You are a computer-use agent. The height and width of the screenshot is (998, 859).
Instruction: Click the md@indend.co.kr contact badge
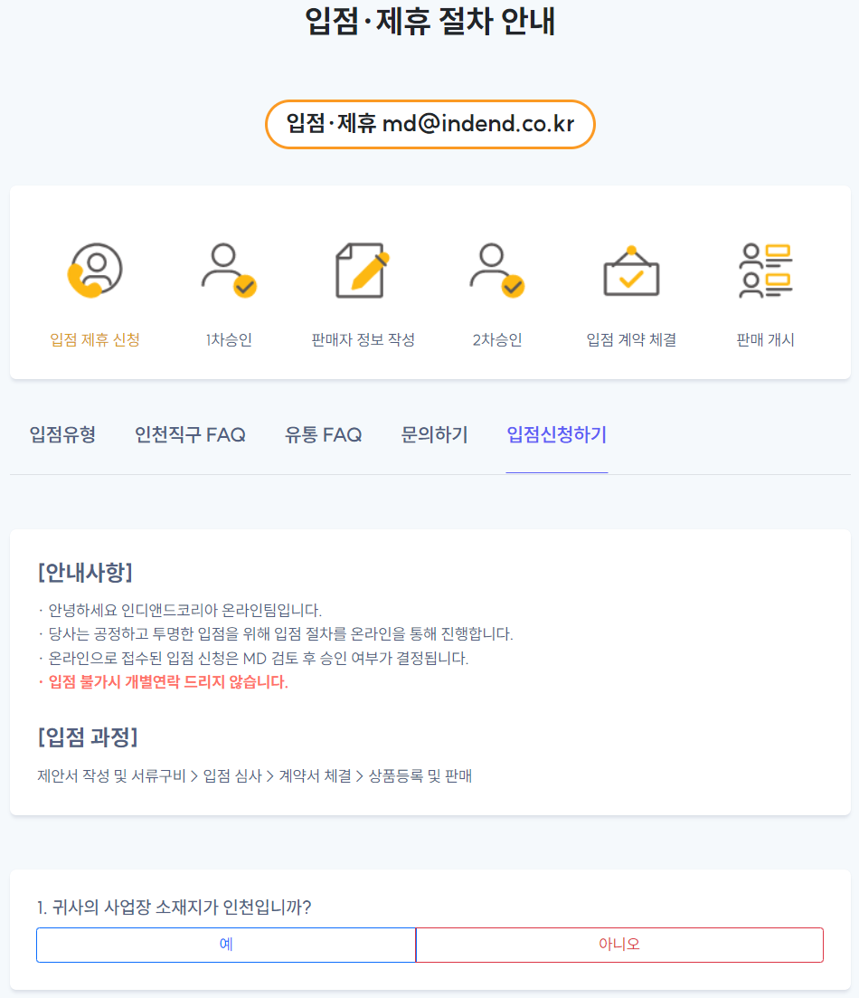pyautogui.click(x=430, y=124)
